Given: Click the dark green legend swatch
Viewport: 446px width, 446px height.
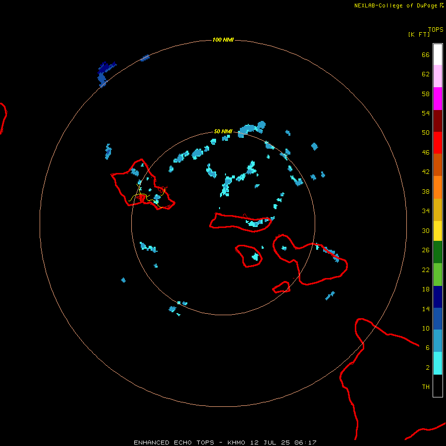Looking at the screenshot, I should 438,252.
